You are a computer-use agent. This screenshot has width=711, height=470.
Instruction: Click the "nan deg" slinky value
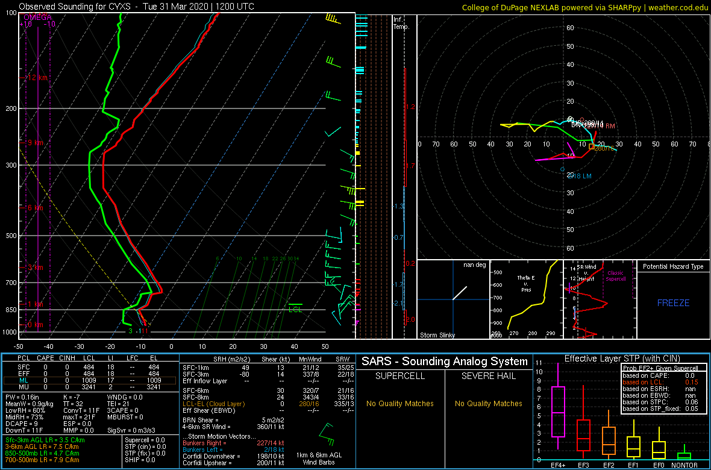pos(474,265)
